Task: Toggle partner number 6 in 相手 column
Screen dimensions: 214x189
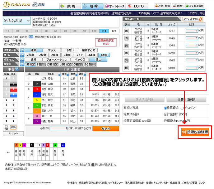Action: coord(13,105)
